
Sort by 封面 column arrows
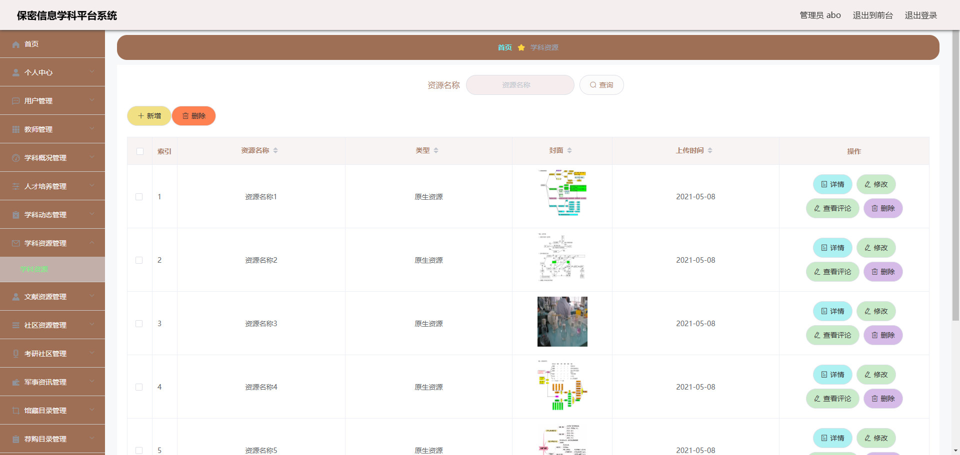point(569,150)
